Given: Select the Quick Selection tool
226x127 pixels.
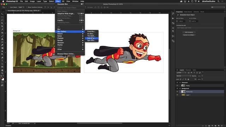Looking at the screenshot, I should pos(2,23).
